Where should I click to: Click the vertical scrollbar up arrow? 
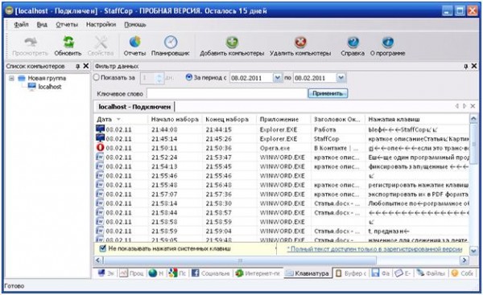tap(473, 119)
